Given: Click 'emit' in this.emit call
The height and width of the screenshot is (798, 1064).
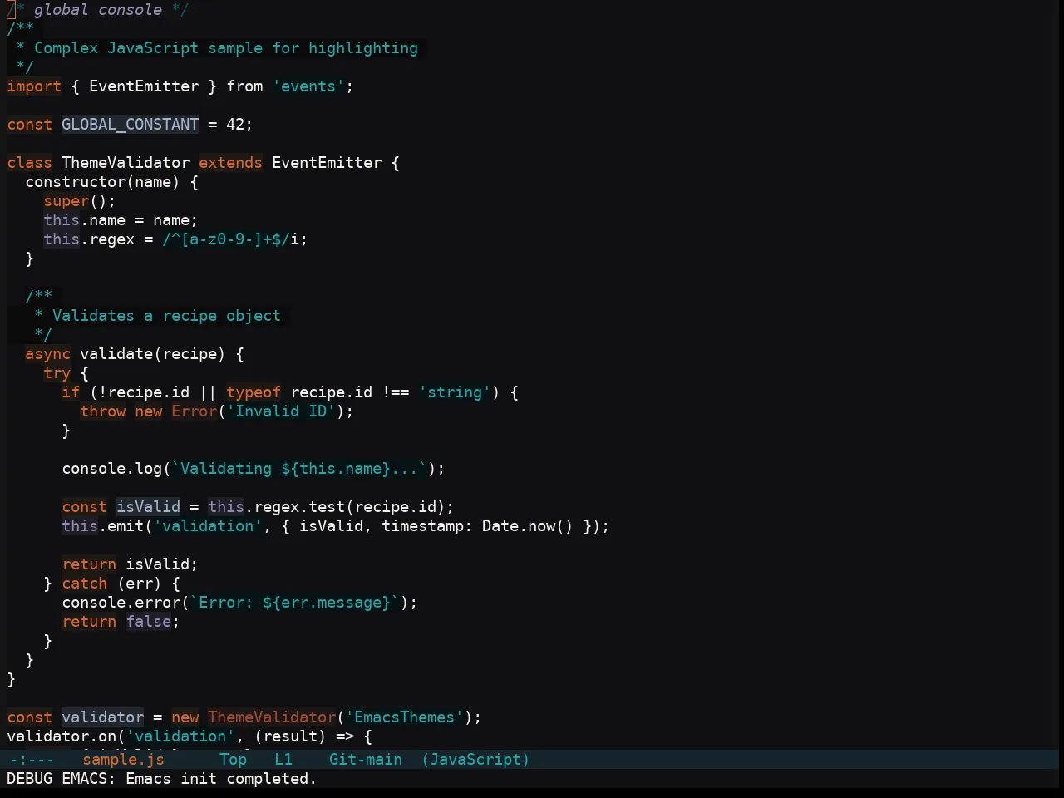Looking at the screenshot, I should pos(126,526).
